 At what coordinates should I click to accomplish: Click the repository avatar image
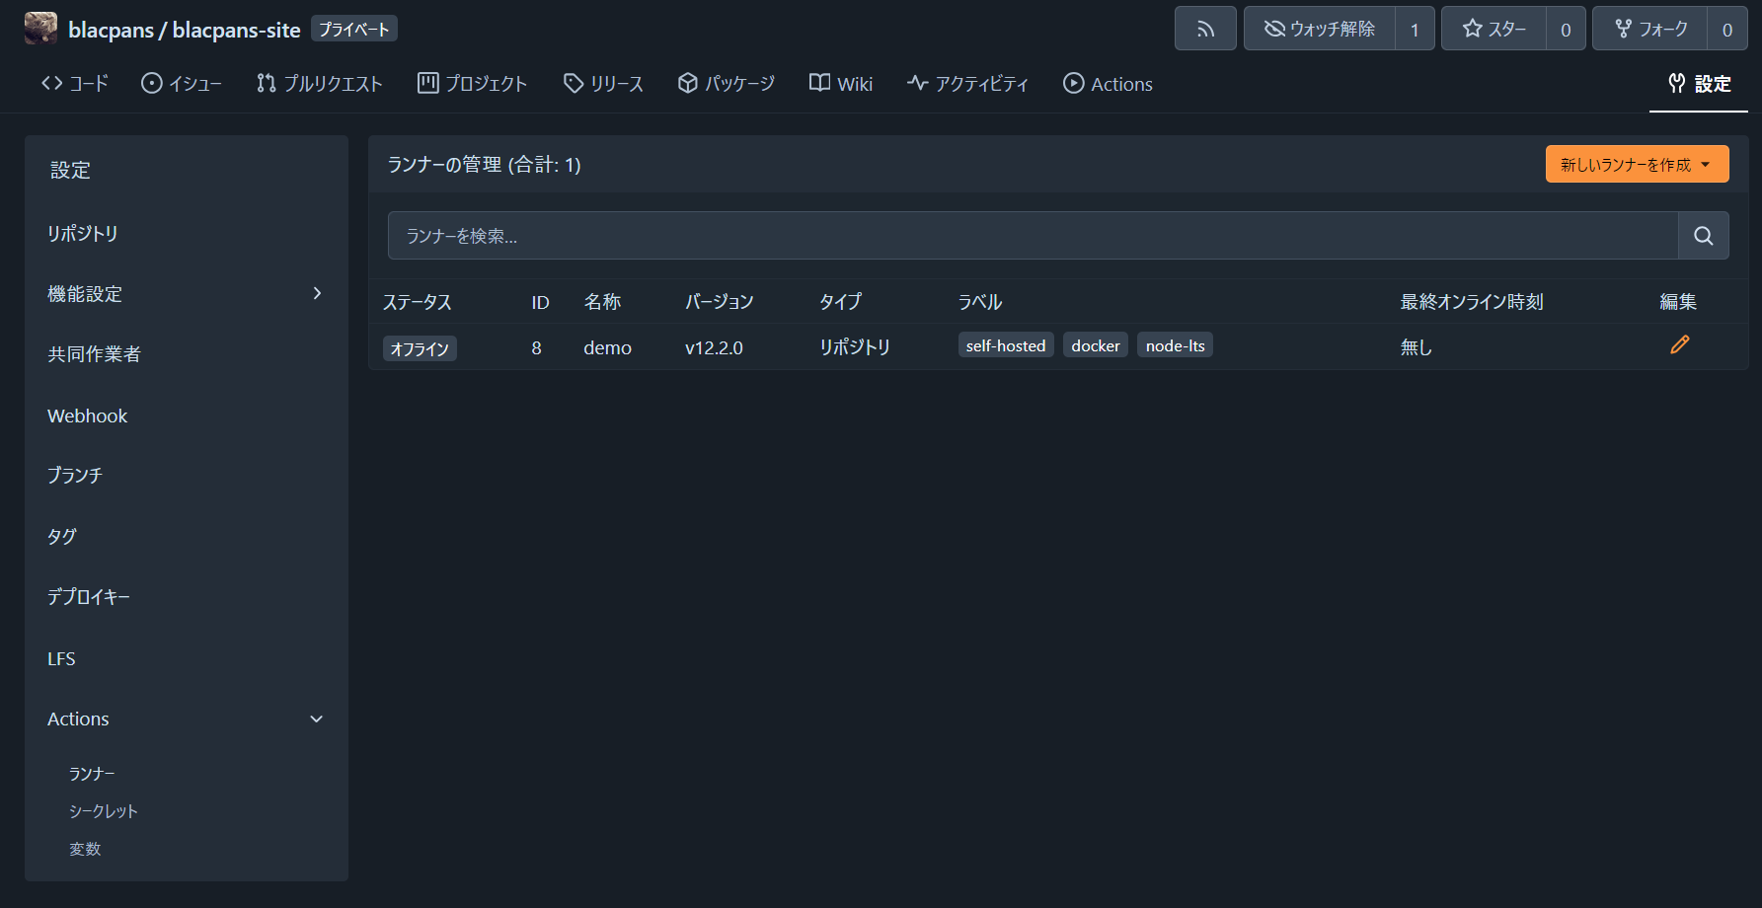[39, 28]
